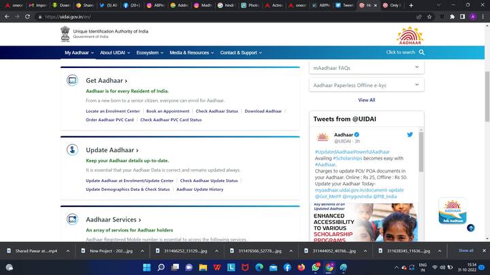
Task: Click the search magnifier icon
Action: (422, 52)
